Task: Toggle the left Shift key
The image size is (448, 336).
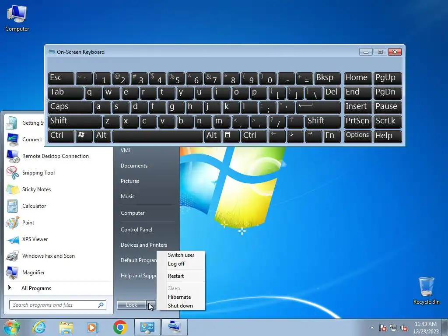Action: coord(75,122)
